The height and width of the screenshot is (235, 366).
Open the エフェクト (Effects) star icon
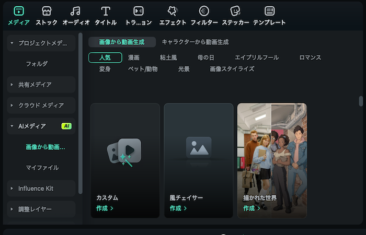tap(173, 11)
